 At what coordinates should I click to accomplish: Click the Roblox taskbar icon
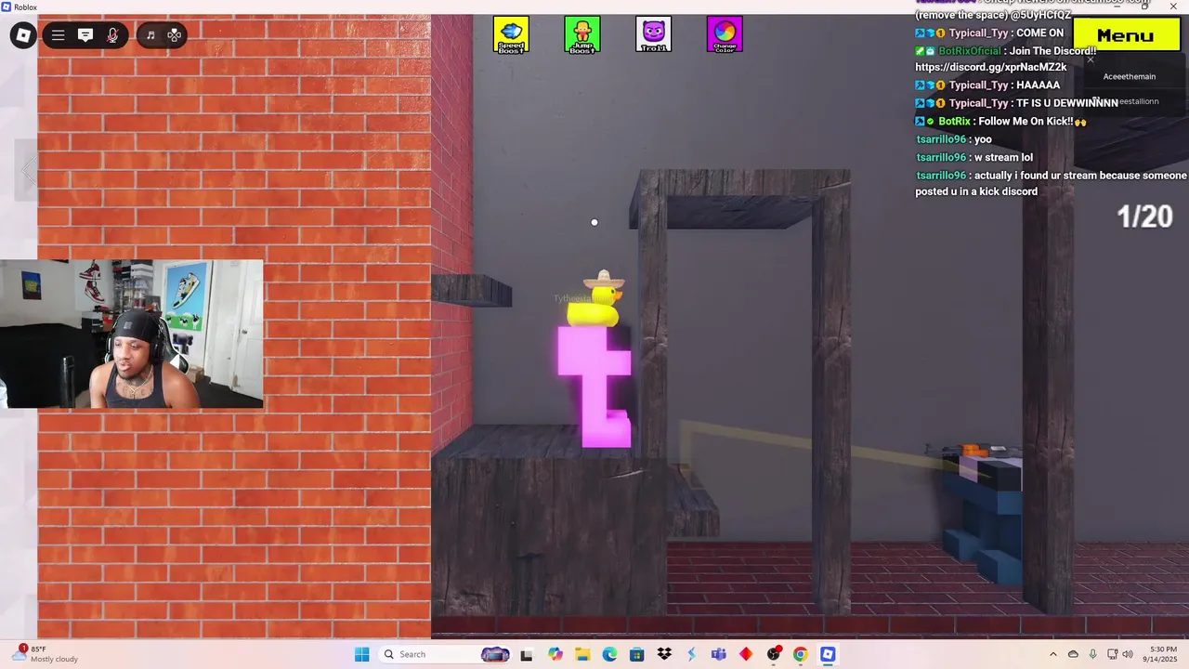click(x=828, y=654)
